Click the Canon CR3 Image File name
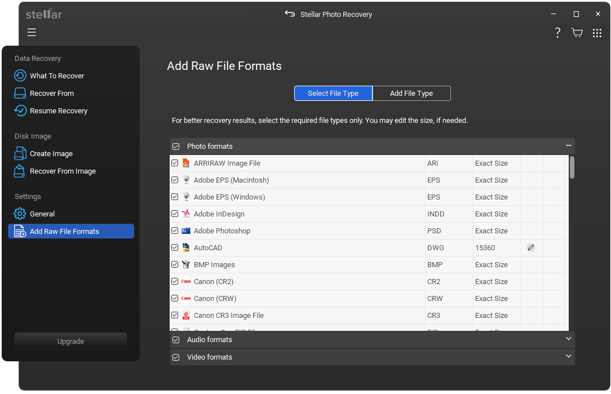This screenshot has height=394, width=611. tap(229, 315)
